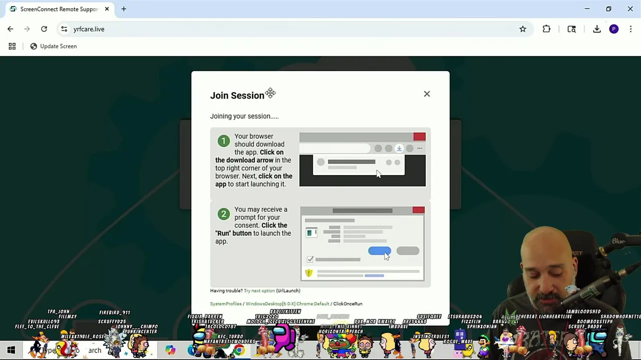The image size is (641, 360).
Task: Open the Update Screen bookmark
Action: tap(53, 46)
